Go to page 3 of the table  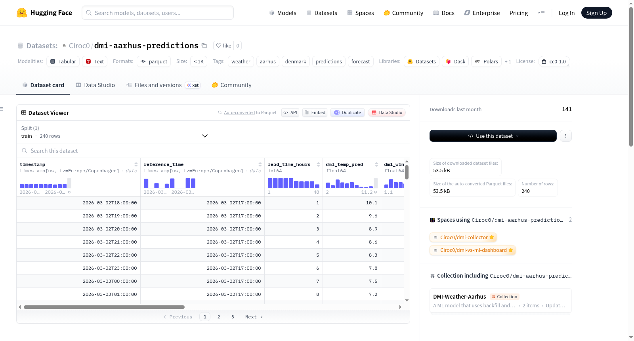pyautogui.click(x=233, y=317)
